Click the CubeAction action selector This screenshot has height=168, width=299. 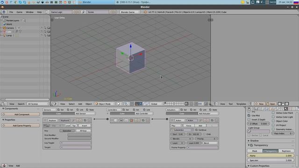[x=182, y=130]
